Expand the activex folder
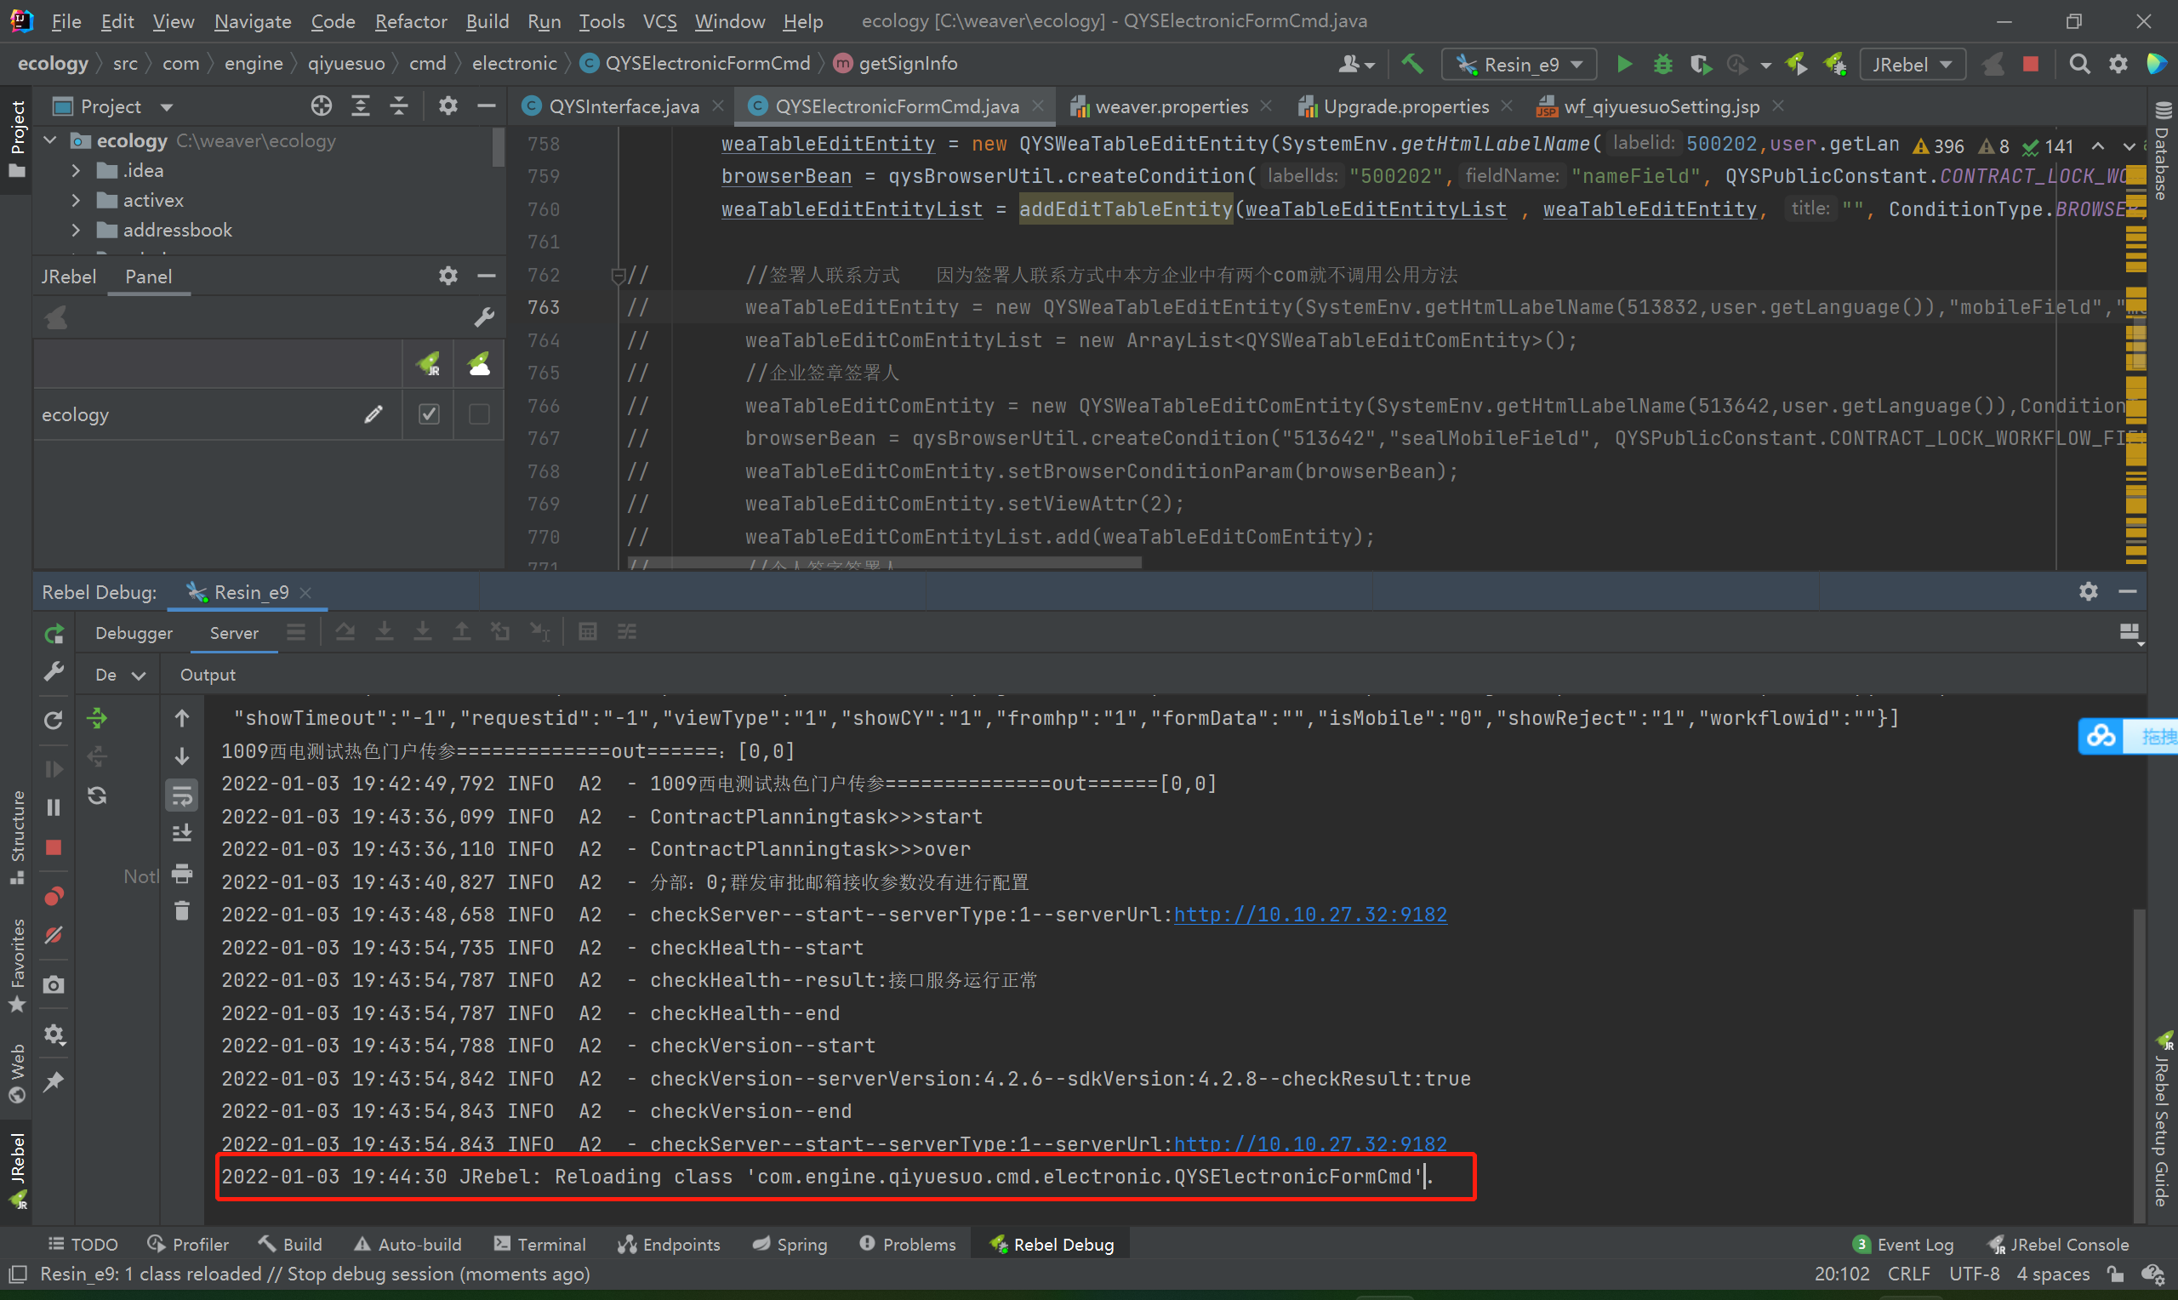This screenshot has width=2178, height=1300. click(77, 200)
